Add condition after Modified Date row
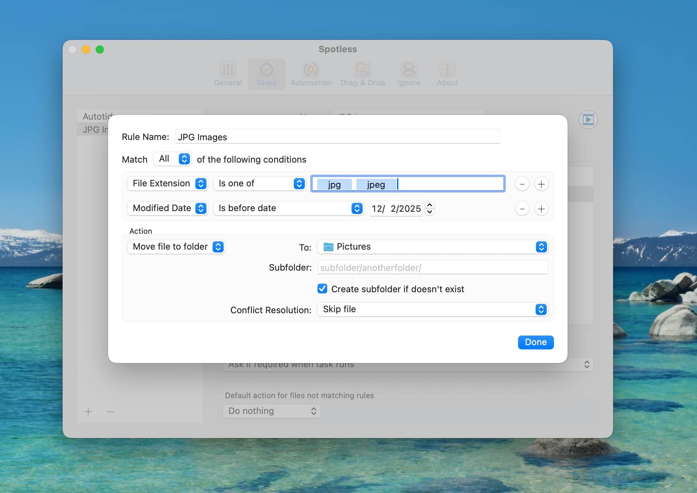Image resolution: width=697 pixels, height=493 pixels. coord(541,209)
